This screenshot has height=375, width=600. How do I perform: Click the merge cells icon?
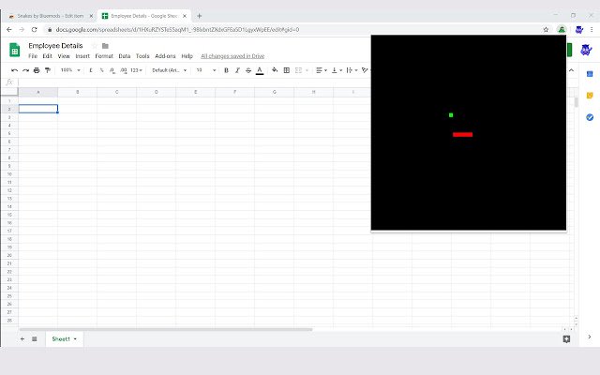(x=298, y=70)
